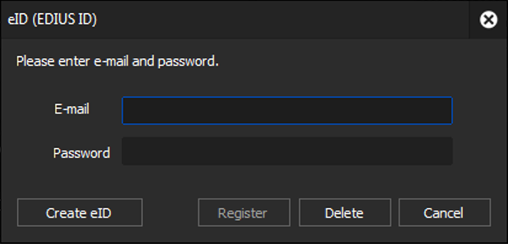Activate the blue-outlined E-mail text box
508x244 pixels.
tap(286, 111)
